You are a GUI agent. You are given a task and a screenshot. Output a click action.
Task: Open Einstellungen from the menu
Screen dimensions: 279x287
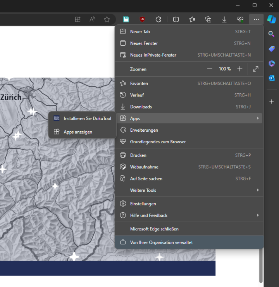143,204
